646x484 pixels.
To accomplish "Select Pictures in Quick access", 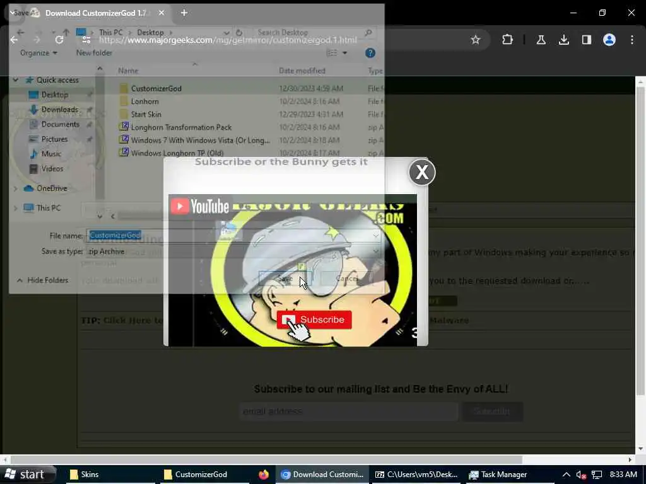I will (x=54, y=139).
